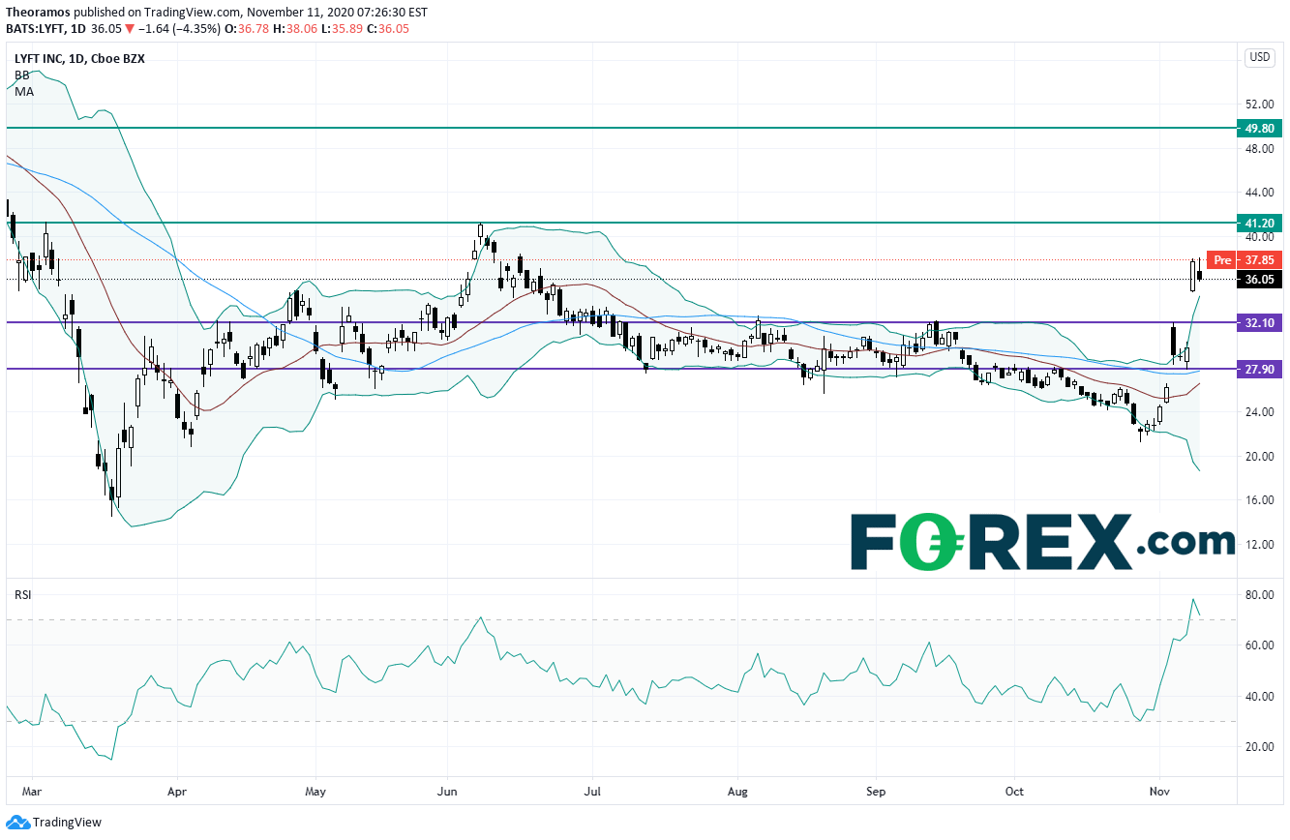Click the May label on time axis
Image resolution: width=1290 pixels, height=840 pixels.
315,790
